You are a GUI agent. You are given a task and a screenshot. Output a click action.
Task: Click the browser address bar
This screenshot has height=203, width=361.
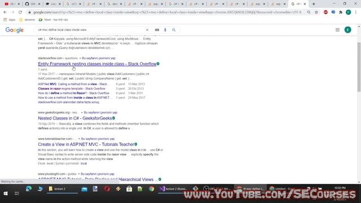coord(167,12)
